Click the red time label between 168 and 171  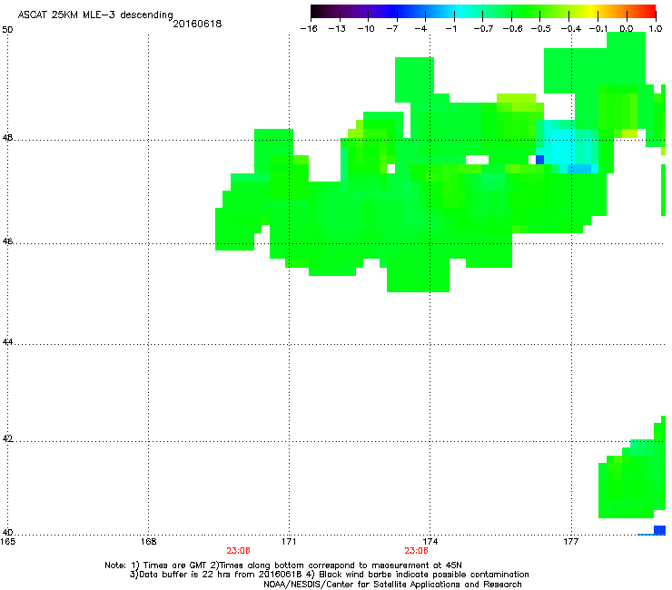click(238, 551)
